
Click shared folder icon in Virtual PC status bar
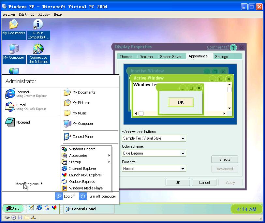pos(26,217)
